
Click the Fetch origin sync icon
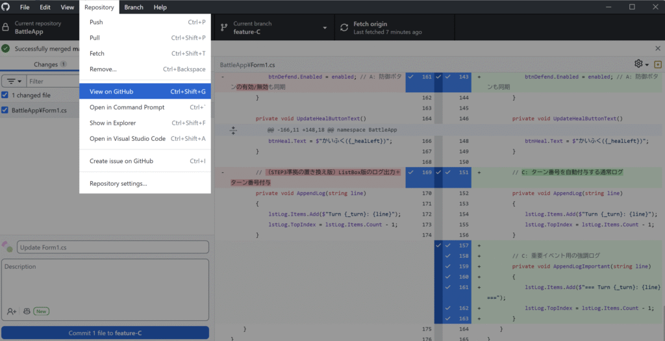(344, 27)
